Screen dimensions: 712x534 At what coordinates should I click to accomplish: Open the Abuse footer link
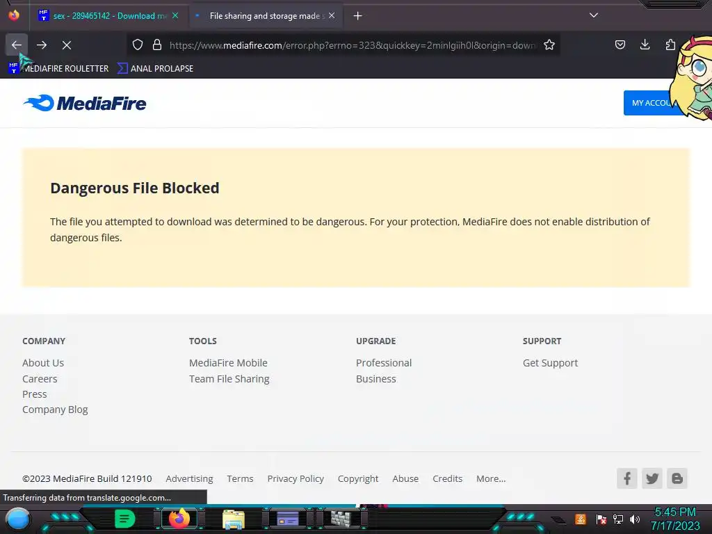coord(405,478)
